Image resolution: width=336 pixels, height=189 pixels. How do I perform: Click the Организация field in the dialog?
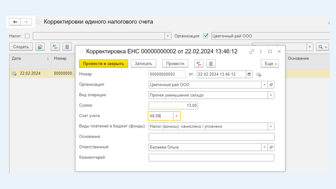[205, 85]
